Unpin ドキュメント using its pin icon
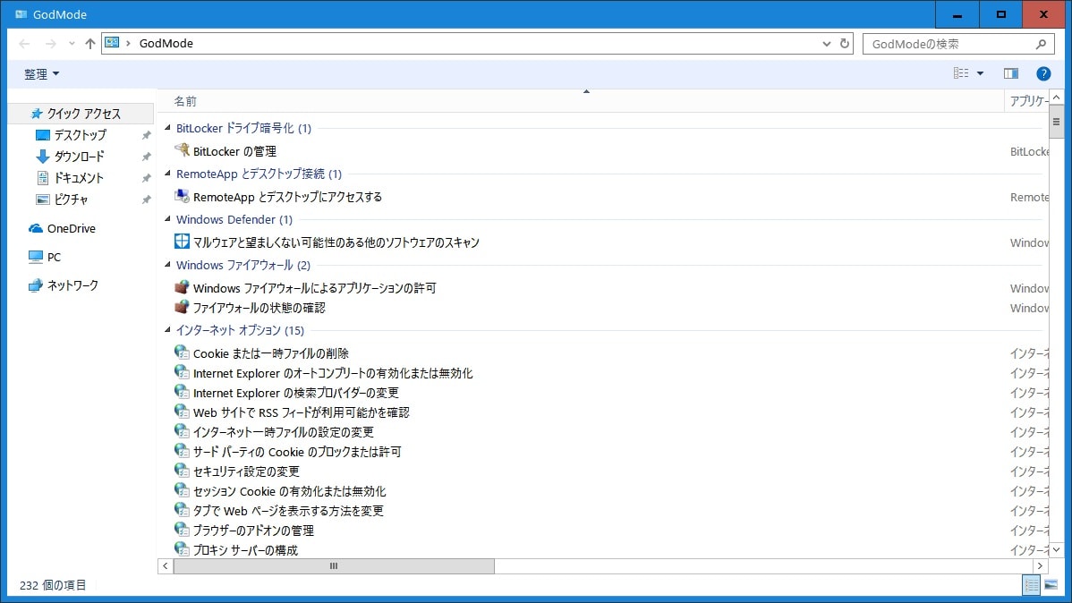1072x603 pixels. (146, 178)
